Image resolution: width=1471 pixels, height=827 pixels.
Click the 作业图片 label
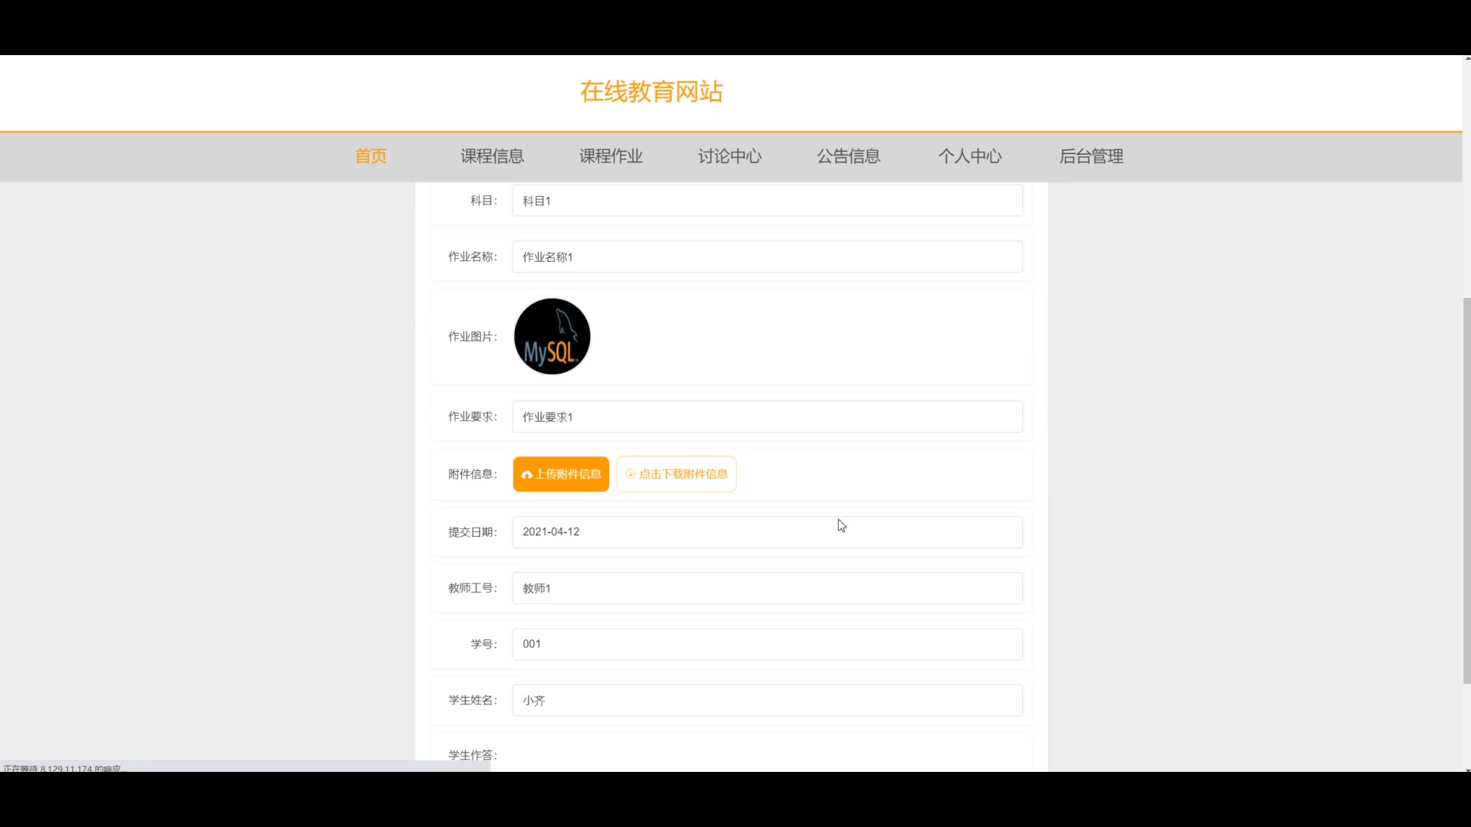tap(473, 336)
